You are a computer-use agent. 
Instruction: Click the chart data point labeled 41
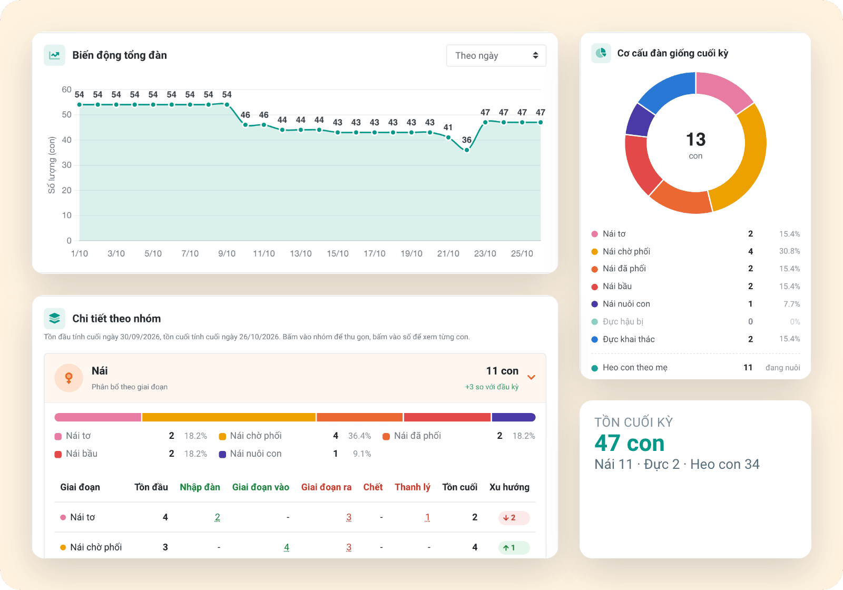448,137
